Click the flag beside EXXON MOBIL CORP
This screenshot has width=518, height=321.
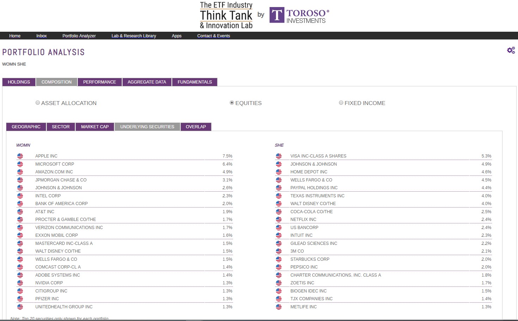20,235
